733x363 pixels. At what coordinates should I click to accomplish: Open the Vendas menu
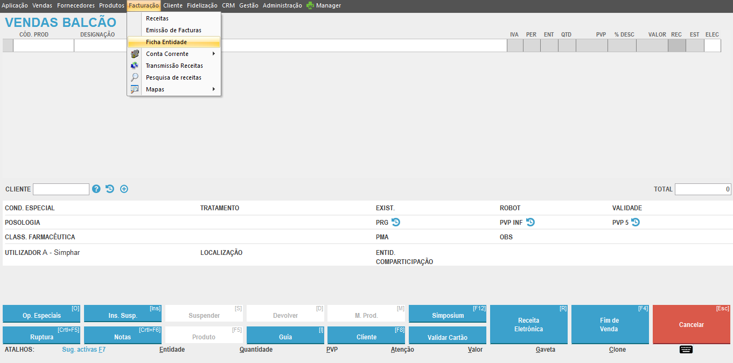43,5
